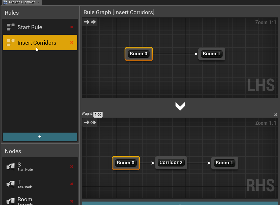Select the arrow connection icon in RHS toolbar
The image size is (280, 205).
(x=86, y=122)
